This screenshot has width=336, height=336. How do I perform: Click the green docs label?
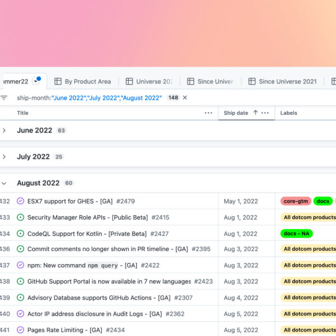pos(323,201)
